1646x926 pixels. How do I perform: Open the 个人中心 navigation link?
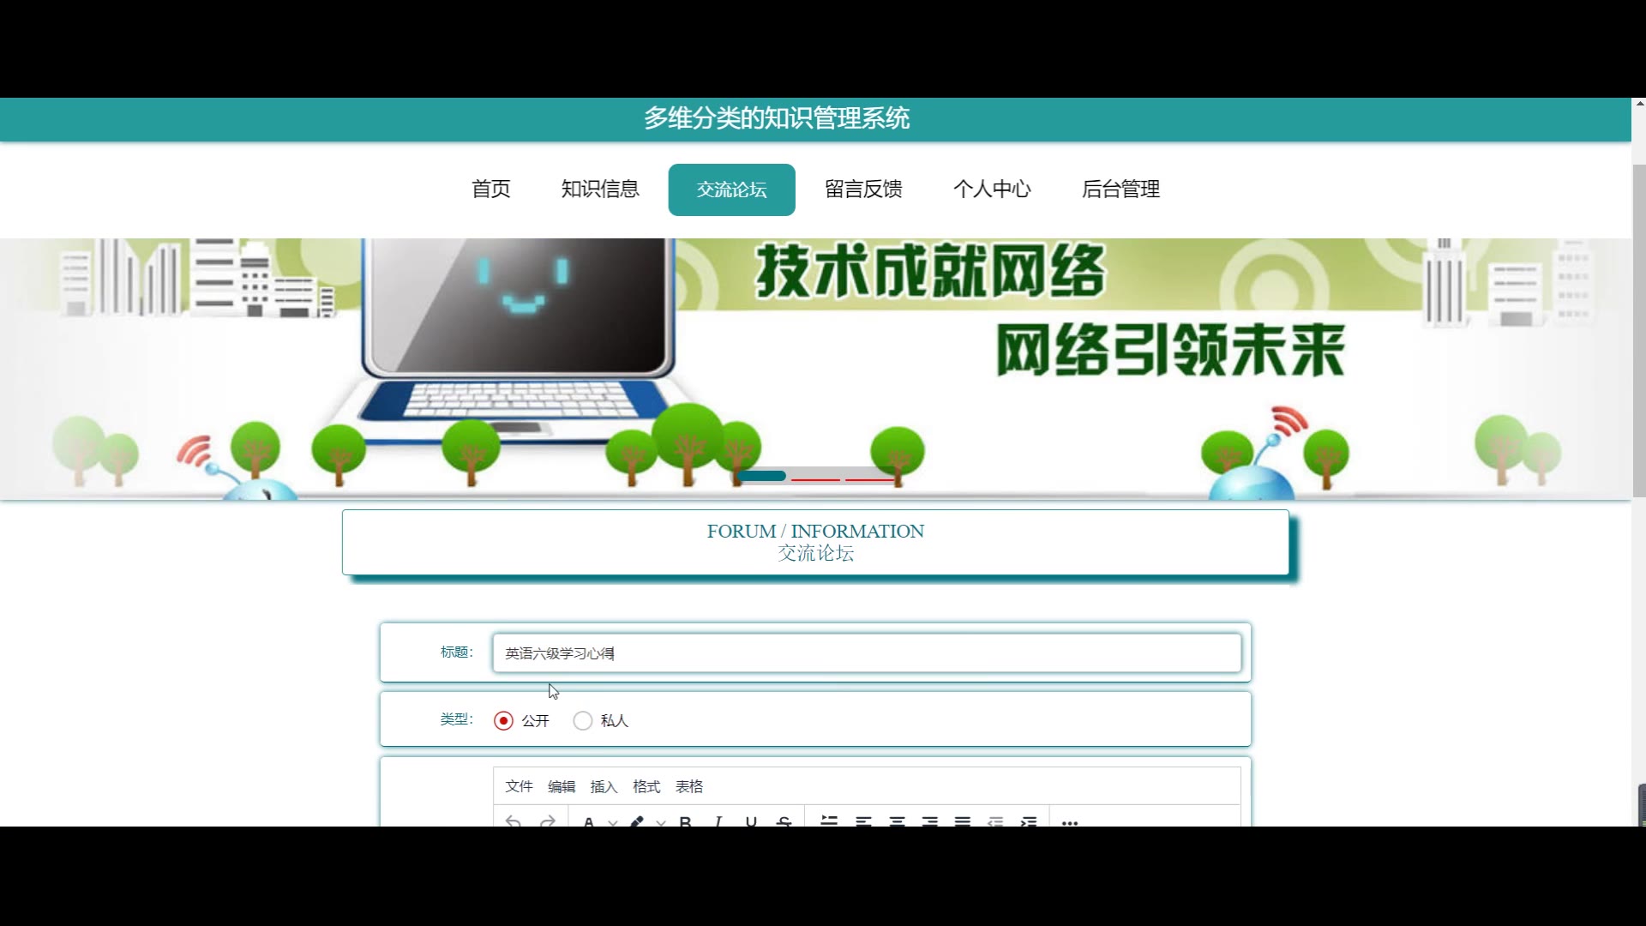992,189
